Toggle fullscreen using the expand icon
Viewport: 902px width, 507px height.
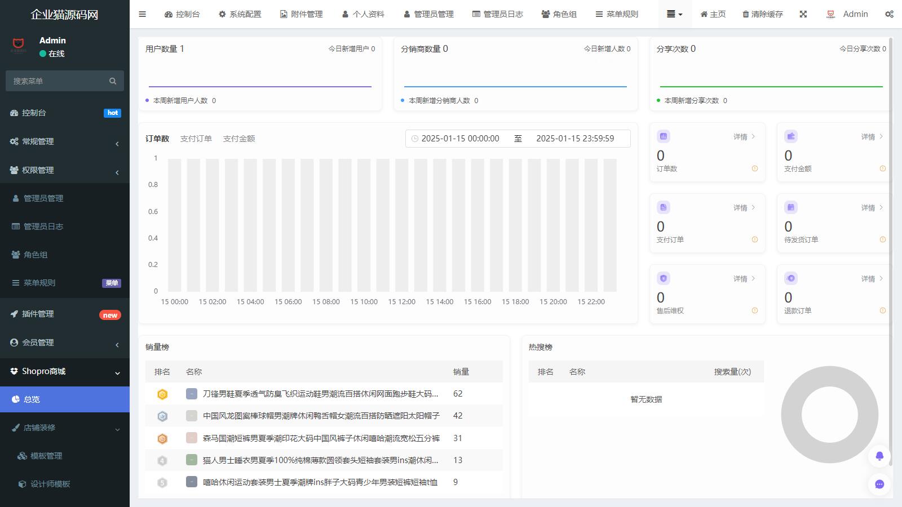click(803, 14)
